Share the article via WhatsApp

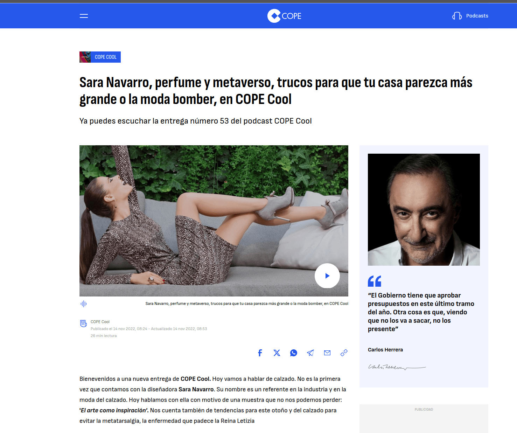click(294, 353)
